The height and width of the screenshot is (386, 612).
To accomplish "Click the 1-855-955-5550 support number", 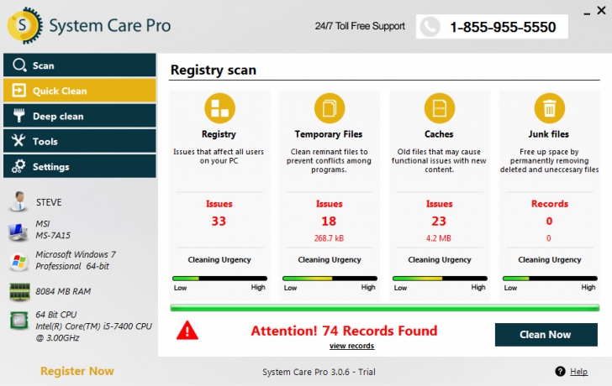I will pyautogui.click(x=503, y=27).
